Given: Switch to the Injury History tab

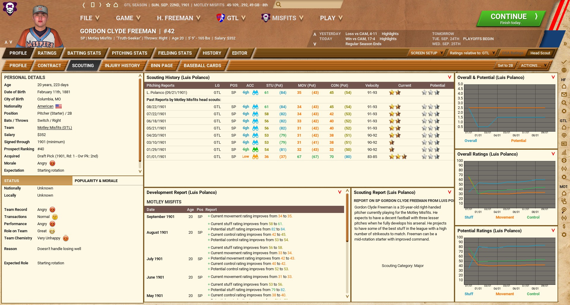Looking at the screenshot, I should (x=122, y=66).
